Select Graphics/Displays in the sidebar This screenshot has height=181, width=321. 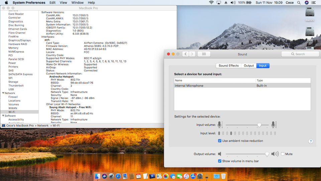click(x=19, y=41)
